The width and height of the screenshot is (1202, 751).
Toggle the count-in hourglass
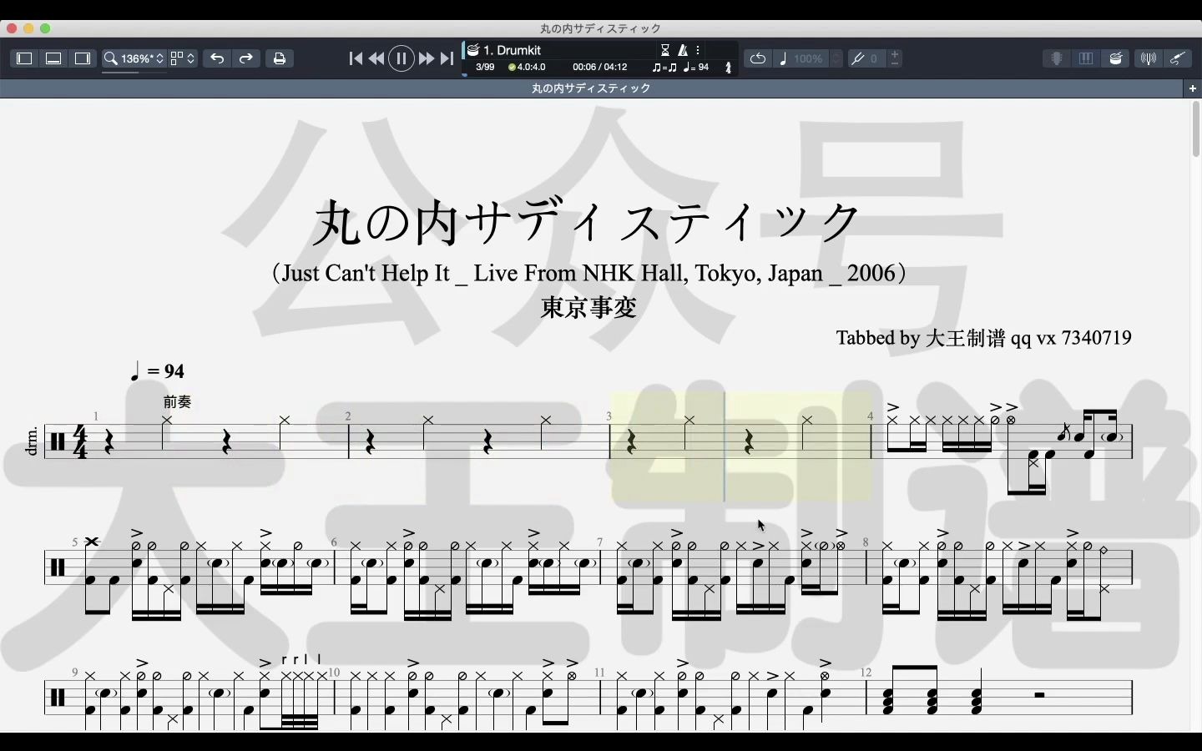665,50
